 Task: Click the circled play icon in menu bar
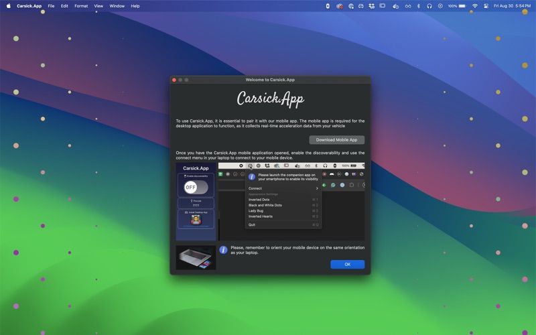440,6
